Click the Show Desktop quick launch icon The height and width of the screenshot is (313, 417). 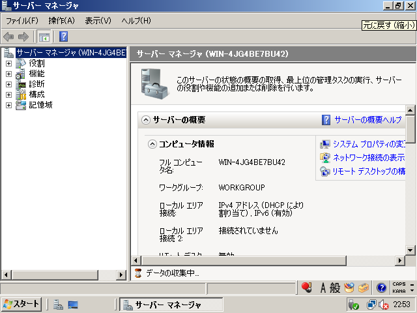[x=72, y=305]
